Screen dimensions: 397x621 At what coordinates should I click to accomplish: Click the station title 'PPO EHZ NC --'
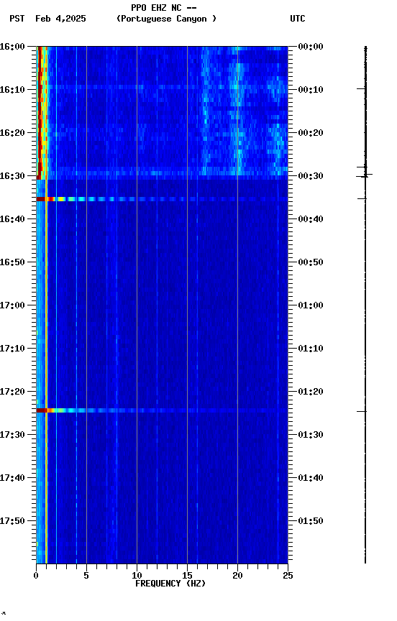(x=164, y=7)
